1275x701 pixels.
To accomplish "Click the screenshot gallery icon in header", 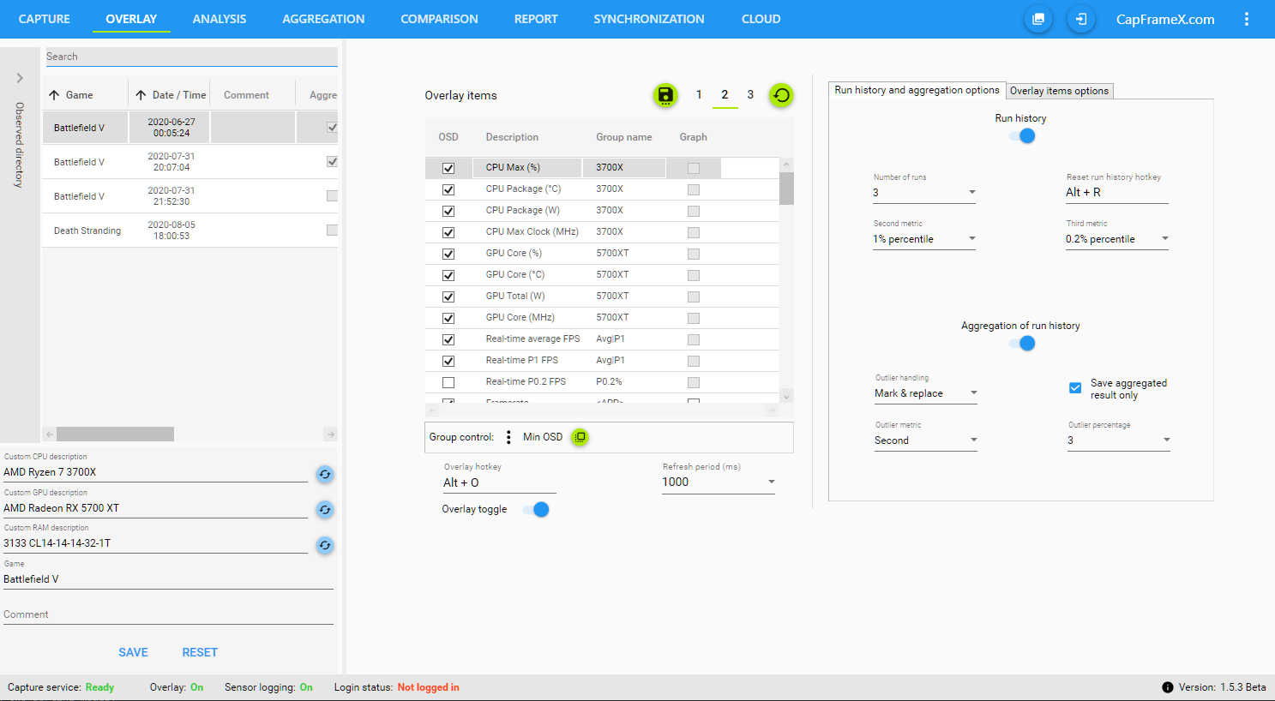I will click(x=1038, y=19).
